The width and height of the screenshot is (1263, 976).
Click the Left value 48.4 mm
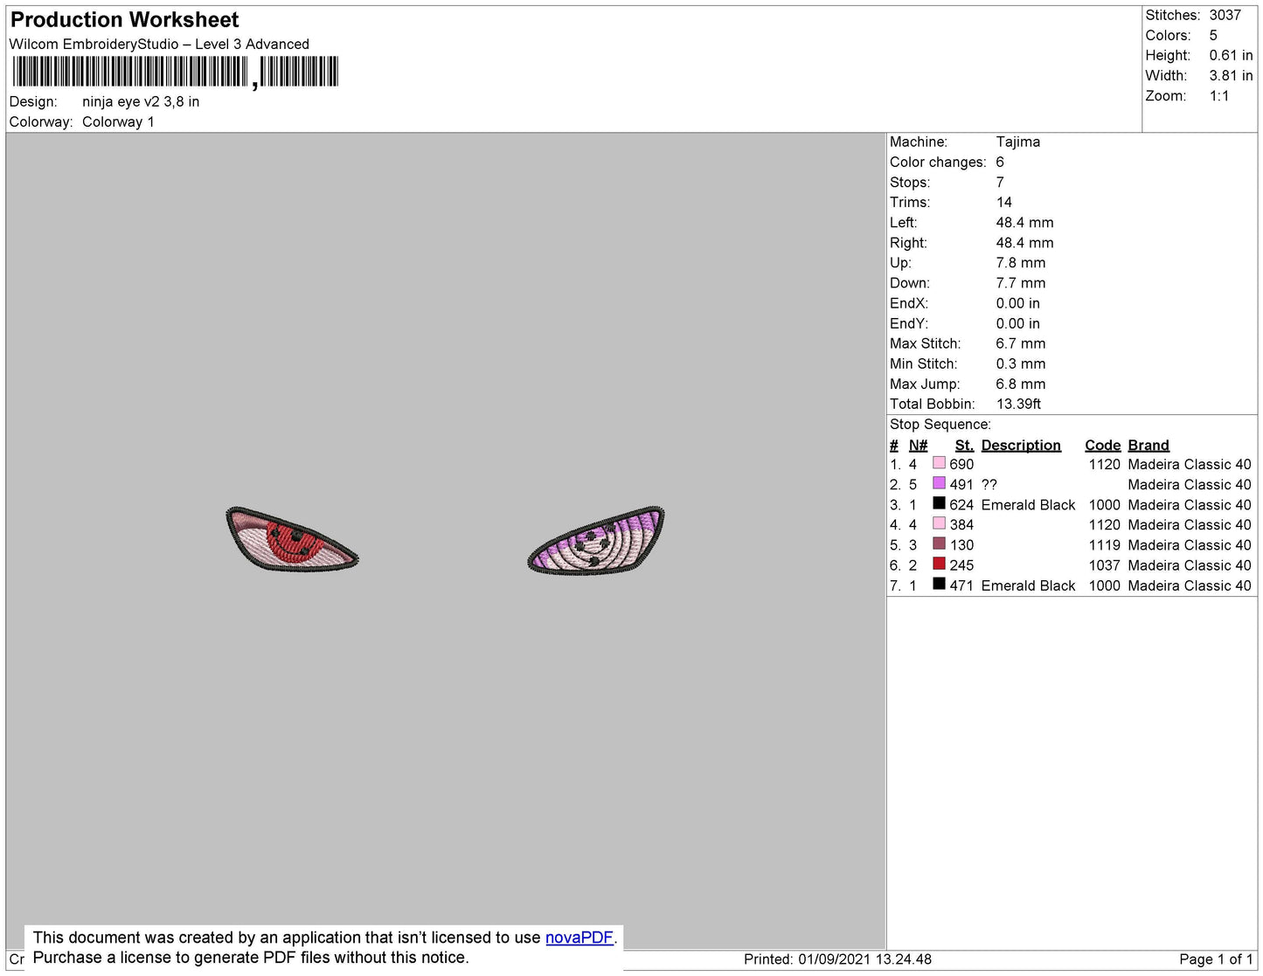1024,222
